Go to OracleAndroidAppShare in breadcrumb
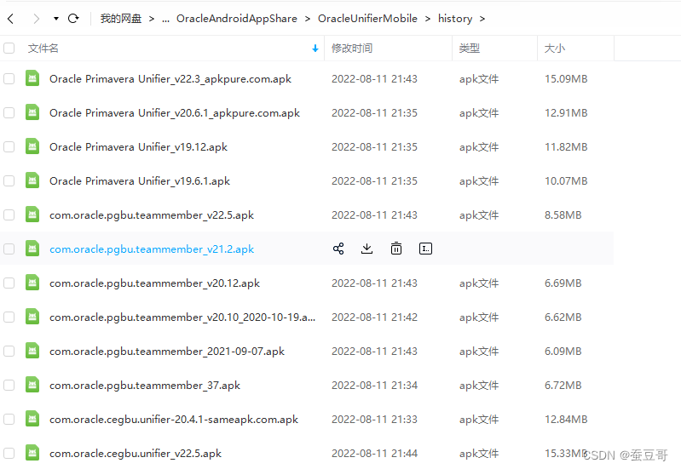 tap(237, 19)
